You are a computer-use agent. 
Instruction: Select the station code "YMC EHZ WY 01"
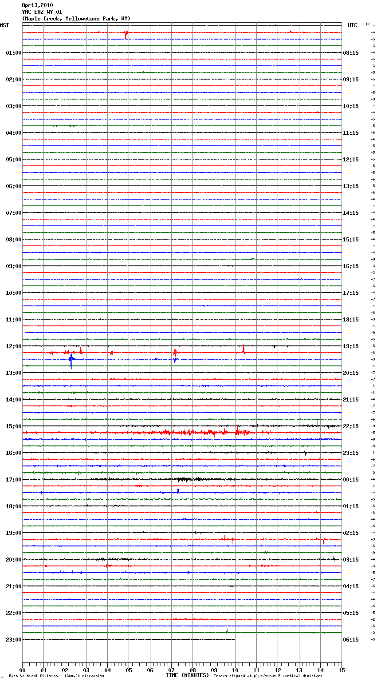42,12
